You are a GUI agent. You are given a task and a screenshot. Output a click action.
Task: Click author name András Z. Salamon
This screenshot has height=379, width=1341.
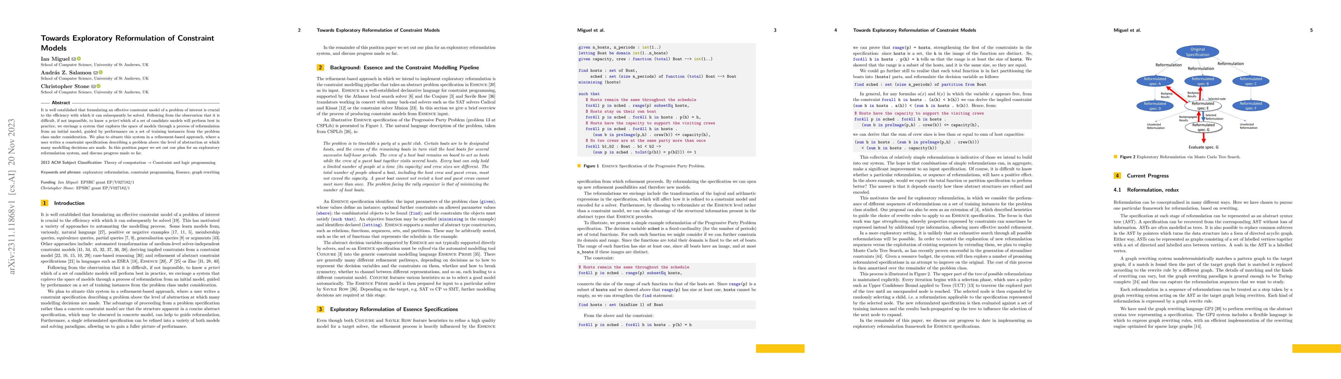[66, 73]
